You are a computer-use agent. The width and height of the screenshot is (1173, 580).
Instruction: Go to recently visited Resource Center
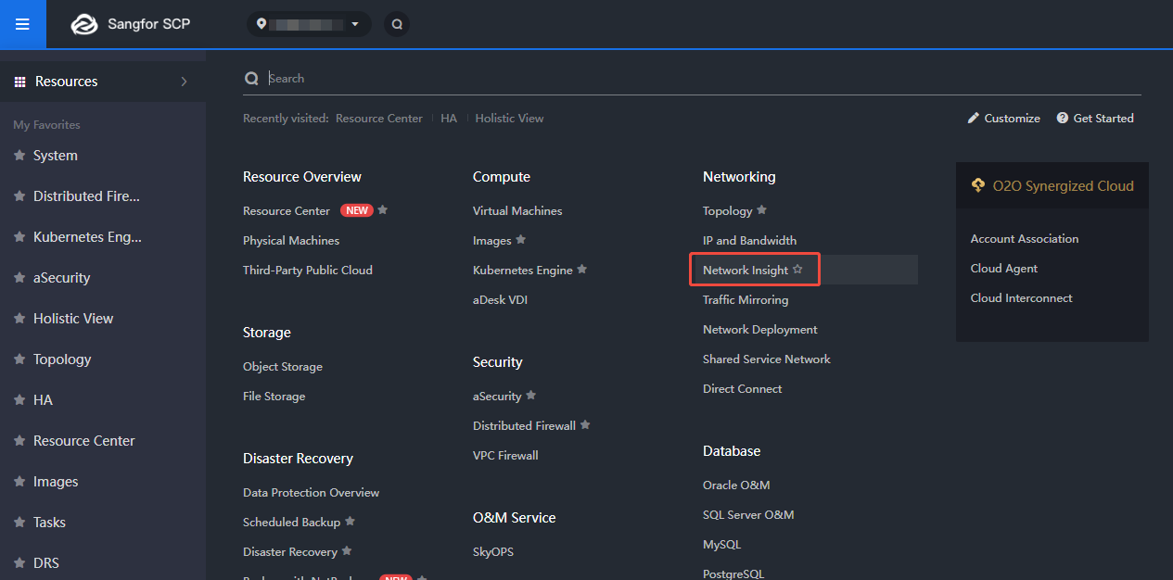pos(379,118)
